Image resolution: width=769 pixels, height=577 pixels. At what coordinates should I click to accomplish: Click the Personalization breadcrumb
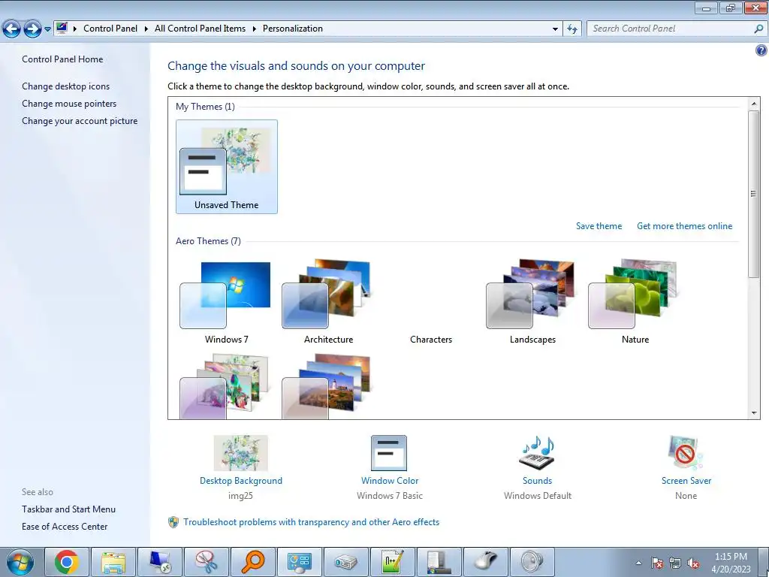coord(293,29)
